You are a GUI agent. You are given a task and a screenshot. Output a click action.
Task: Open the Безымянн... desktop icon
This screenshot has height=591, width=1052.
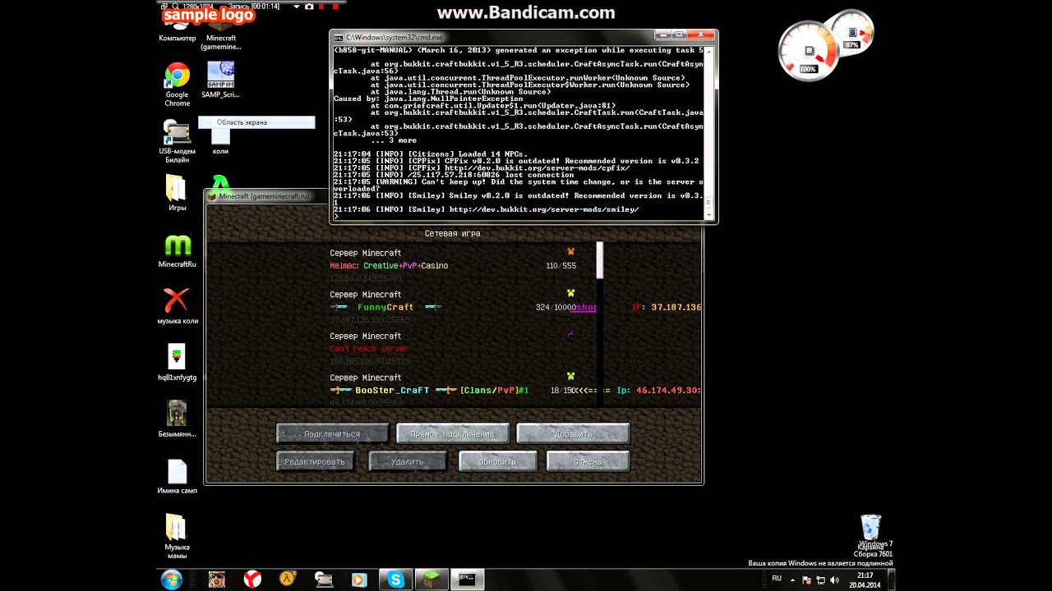[x=177, y=419]
